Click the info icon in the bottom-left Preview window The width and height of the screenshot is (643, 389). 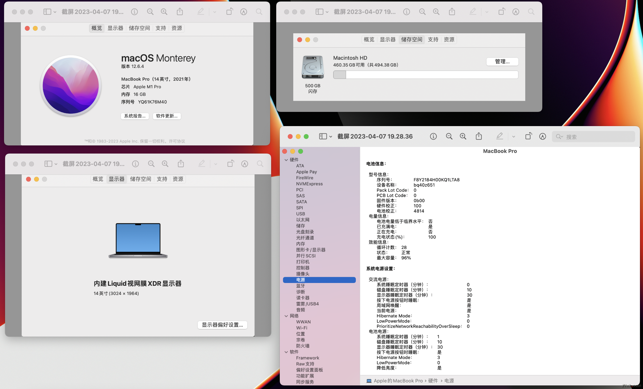(x=135, y=164)
